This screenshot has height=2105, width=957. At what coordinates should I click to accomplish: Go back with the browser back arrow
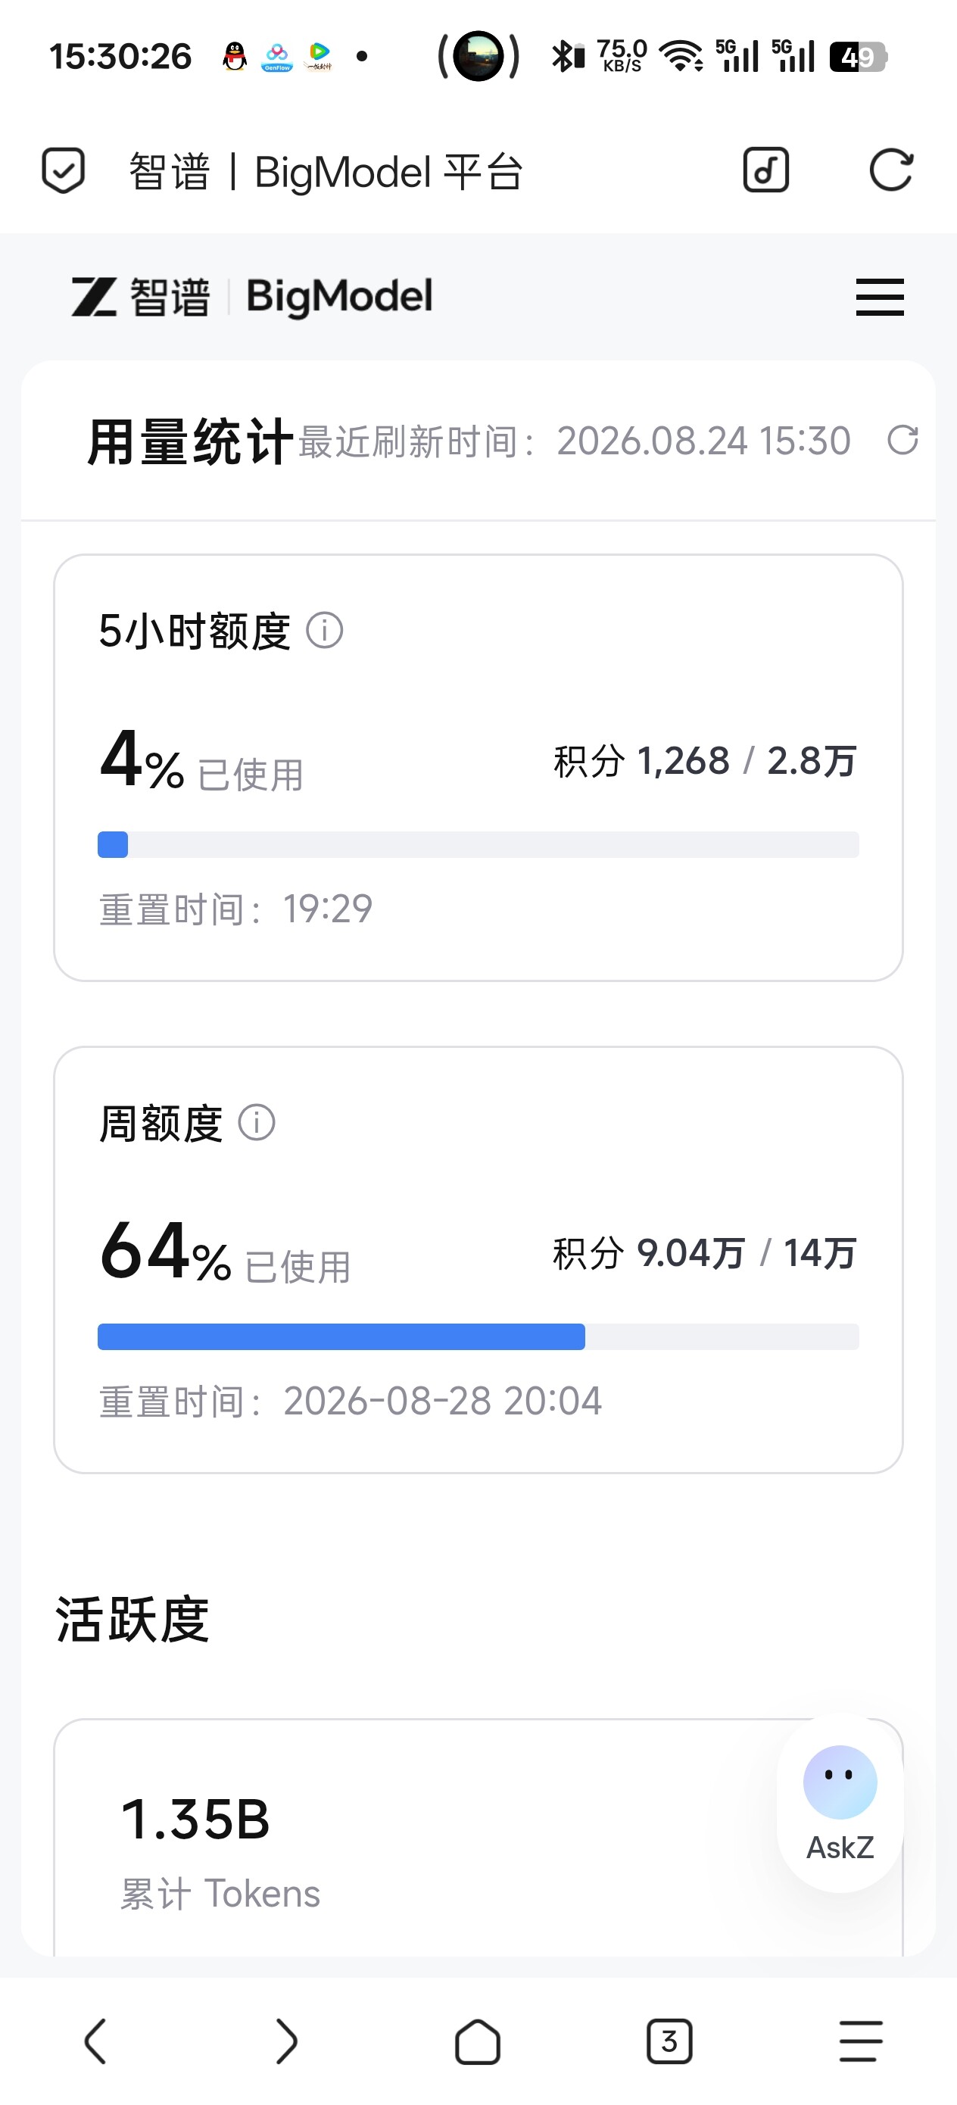[x=95, y=2041]
